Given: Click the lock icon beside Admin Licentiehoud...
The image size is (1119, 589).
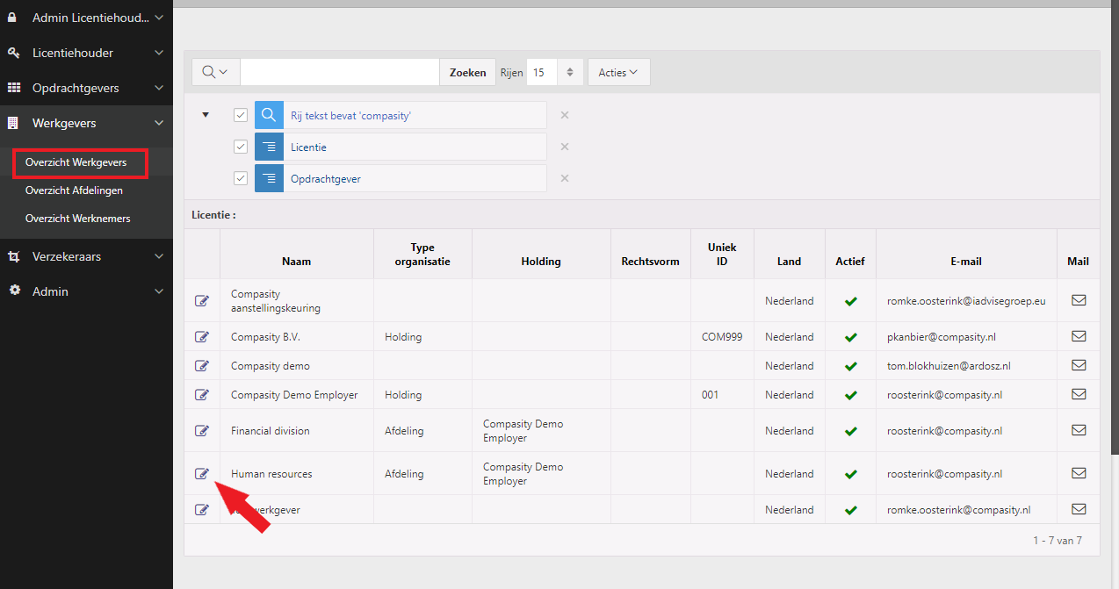Looking at the screenshot, I should tap(13, 18).
